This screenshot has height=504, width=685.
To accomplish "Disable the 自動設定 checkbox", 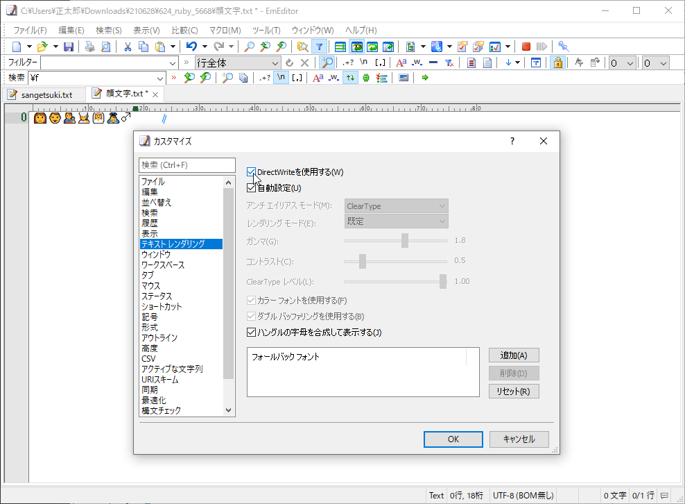I will pos(252,187).
